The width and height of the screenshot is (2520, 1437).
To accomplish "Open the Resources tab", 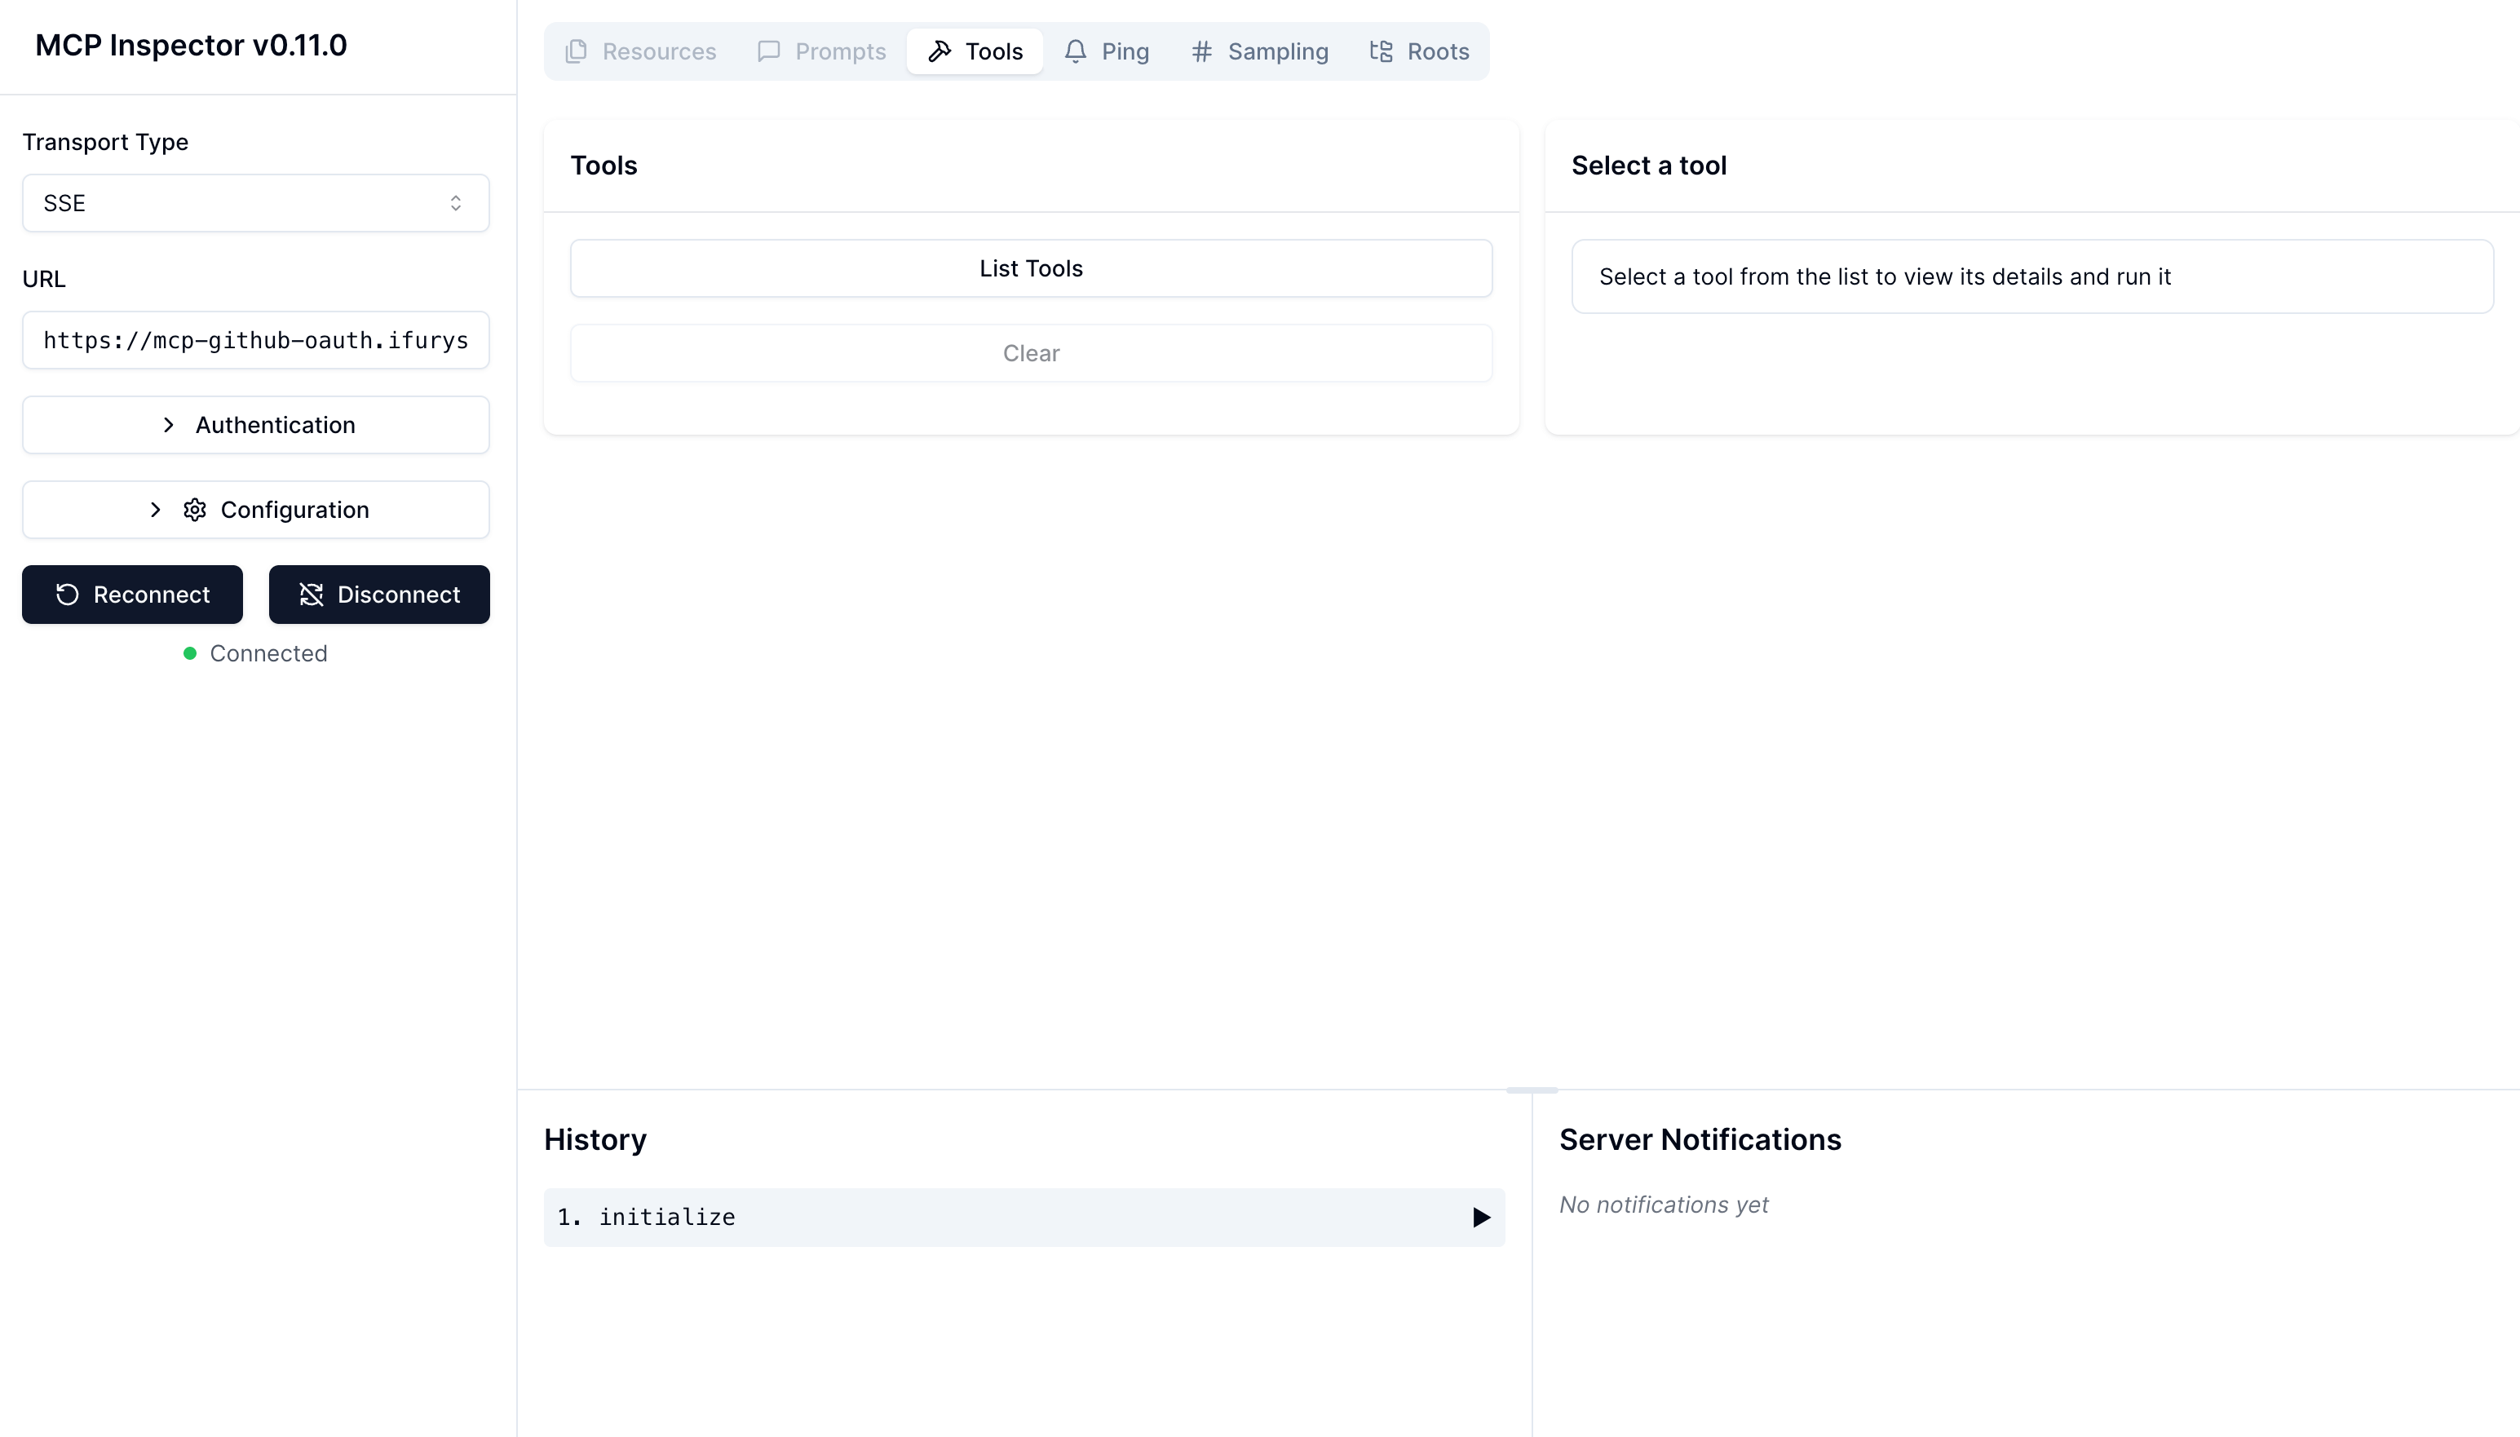I will pyautogui.click(x=640, y=51).
